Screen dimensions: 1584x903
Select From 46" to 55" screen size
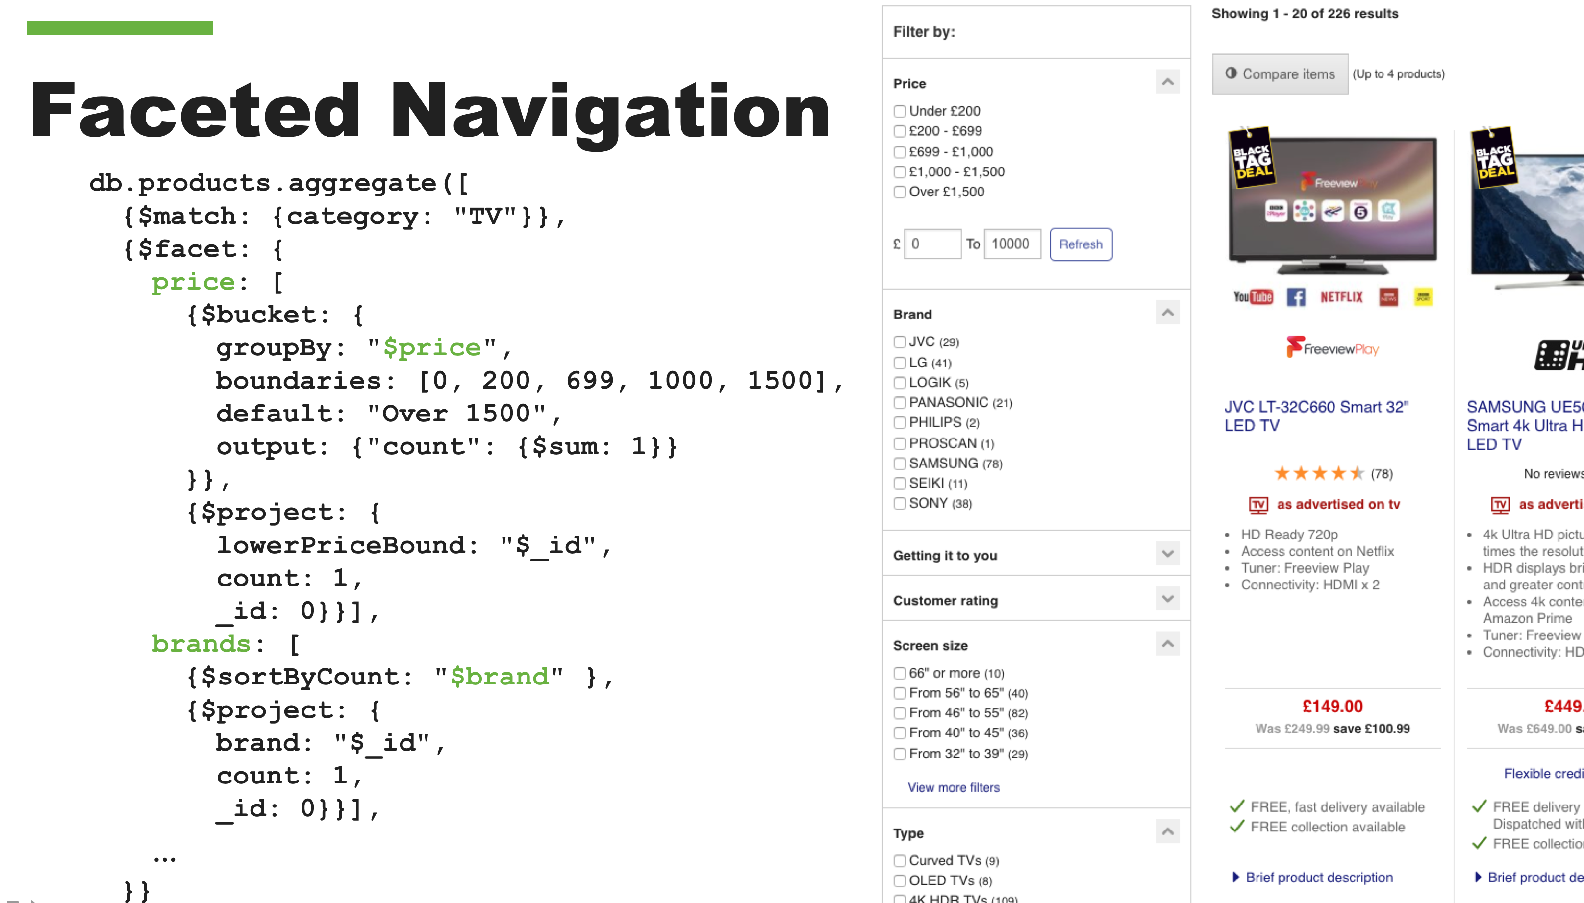[x=900, y=712]
